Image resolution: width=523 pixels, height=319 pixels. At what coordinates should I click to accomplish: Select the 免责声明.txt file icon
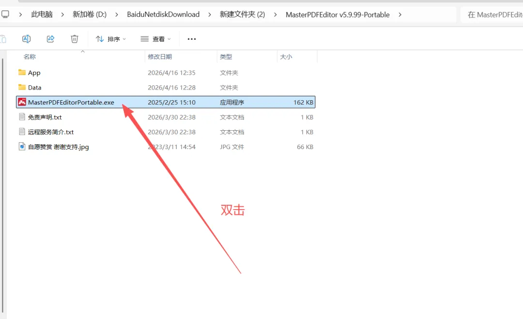pyautogui.click(x=22, y=117)
